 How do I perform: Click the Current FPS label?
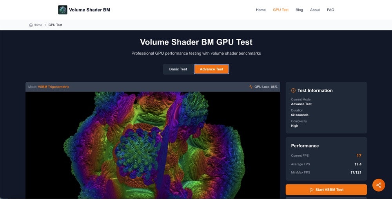300,156
